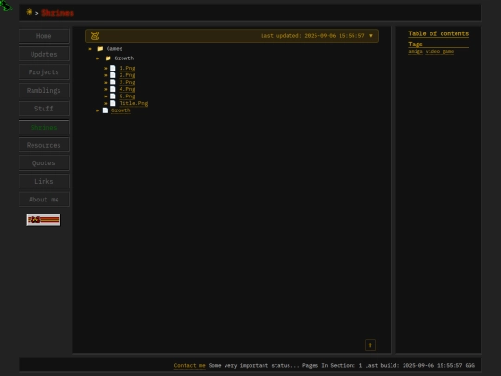This screenshot has width=501, height=376.
Task: Click the Tags heading
Action: [x=416, y=45]
